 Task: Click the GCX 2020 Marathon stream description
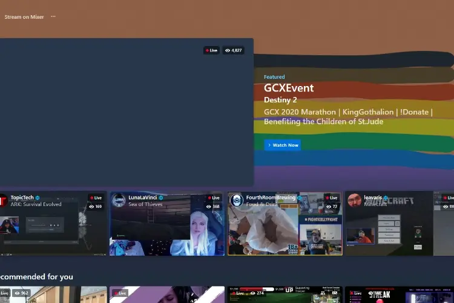coord(348,116)
